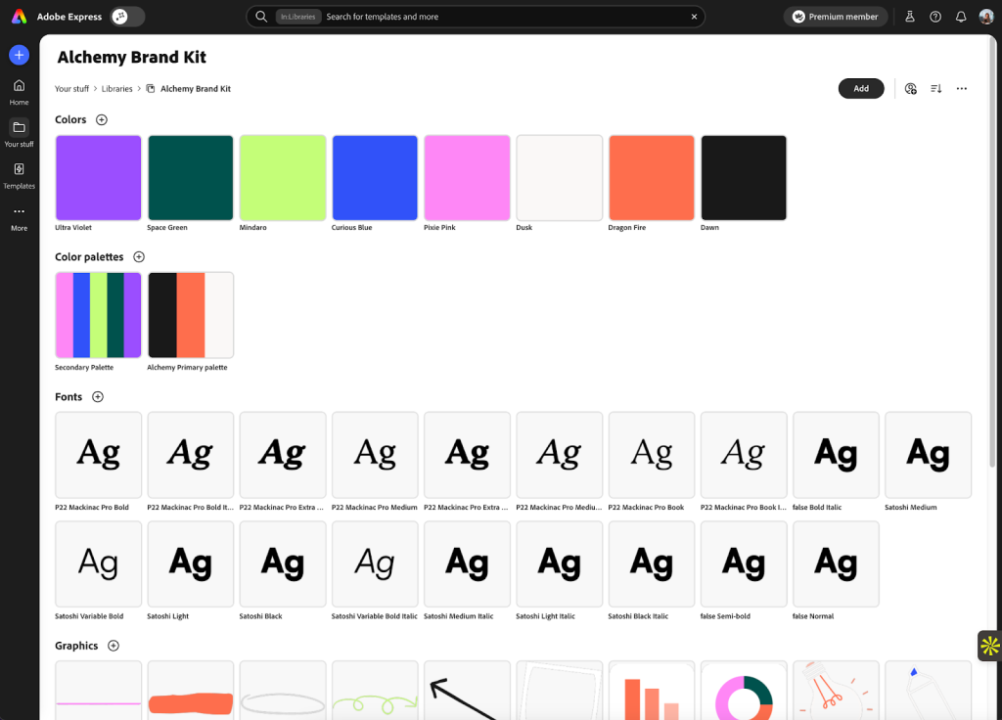
Task: Select Satoshi Light font tile
Action: (191, 564)
